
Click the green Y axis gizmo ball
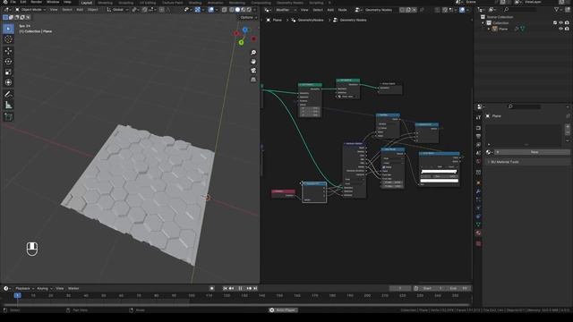241,43
